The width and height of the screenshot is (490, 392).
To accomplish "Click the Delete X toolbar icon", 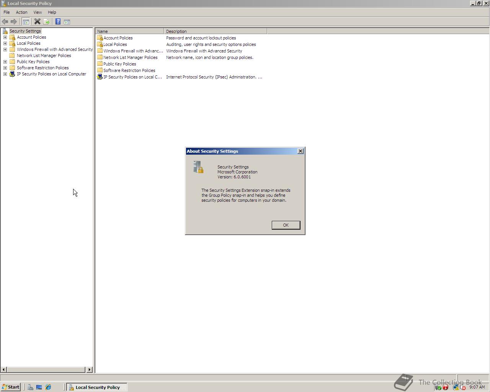I will [x=38, y=22].
